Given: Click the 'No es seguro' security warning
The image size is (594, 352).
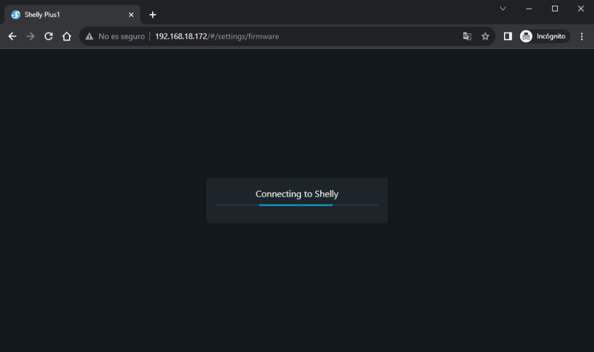Looking at the screenshot, I should click(115, 37).
